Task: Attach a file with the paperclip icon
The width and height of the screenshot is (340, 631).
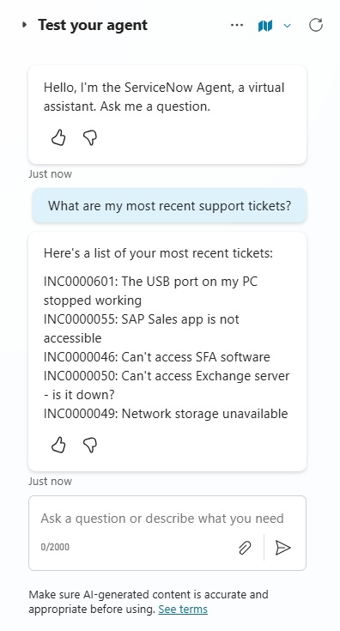Action: coord(245,548)
